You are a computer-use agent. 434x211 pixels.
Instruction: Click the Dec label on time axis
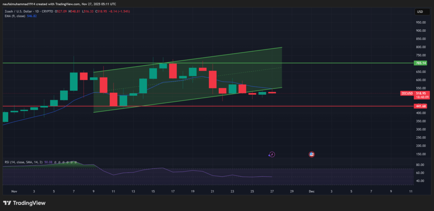pyautogui.click(x=312, y=192)
